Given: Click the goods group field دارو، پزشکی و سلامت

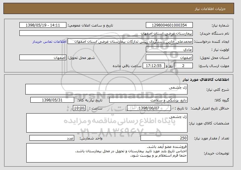Looking at the screenshot, I should pyautogui.click(x=148, y=100).
